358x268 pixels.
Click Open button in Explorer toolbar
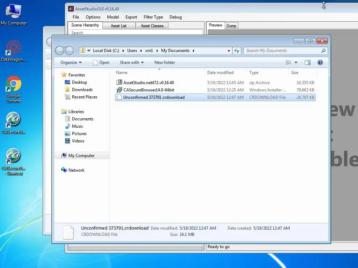(x=101, y=62)
